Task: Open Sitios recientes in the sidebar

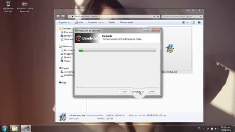Action: pos(67,39)
